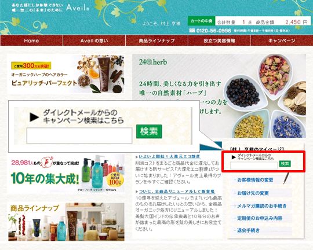Screen dimensions: 313x250
Task: Click the enlarged campaign search text field
Action: [x=79, y=135]
